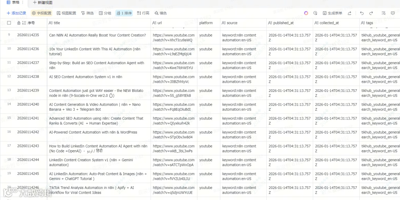Select title 'AI SEO Content Automation System v1'
The height and width of the screenshot is (200, 400).
tap(86, 77)
